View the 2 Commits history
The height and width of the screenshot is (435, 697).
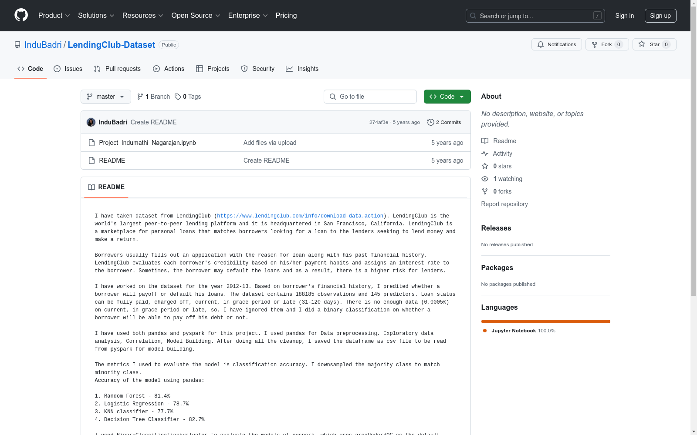tap(444, 122)
